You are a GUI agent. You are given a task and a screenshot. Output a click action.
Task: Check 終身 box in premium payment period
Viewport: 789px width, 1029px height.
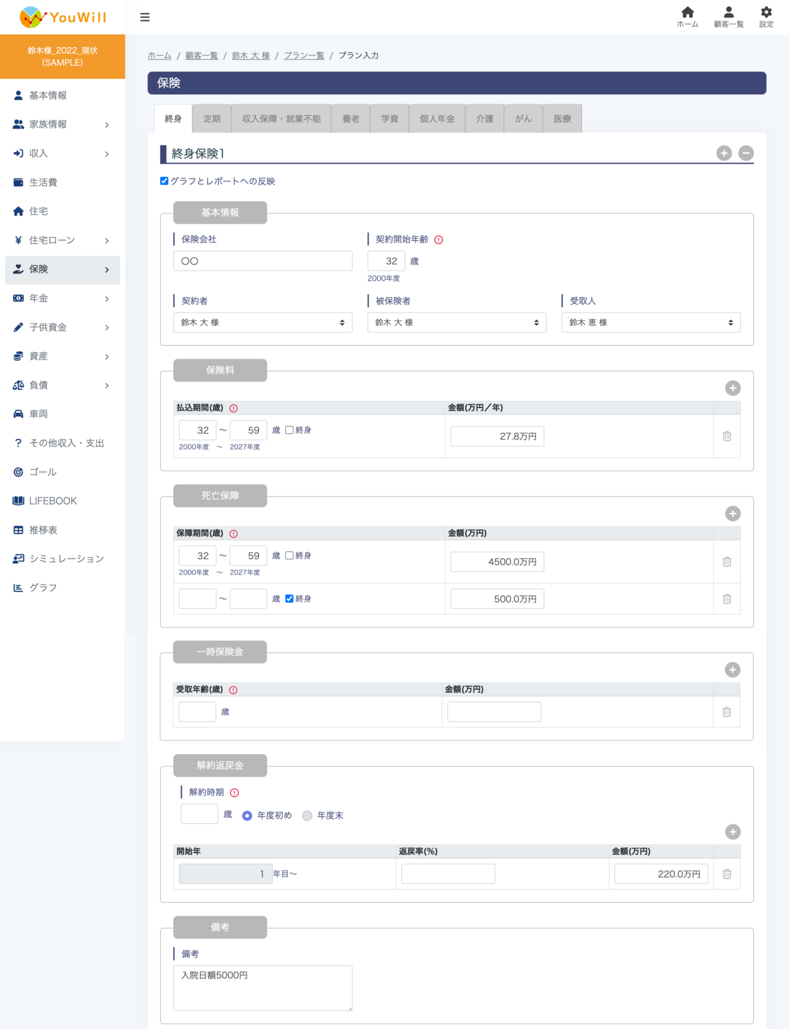[289, 430]
